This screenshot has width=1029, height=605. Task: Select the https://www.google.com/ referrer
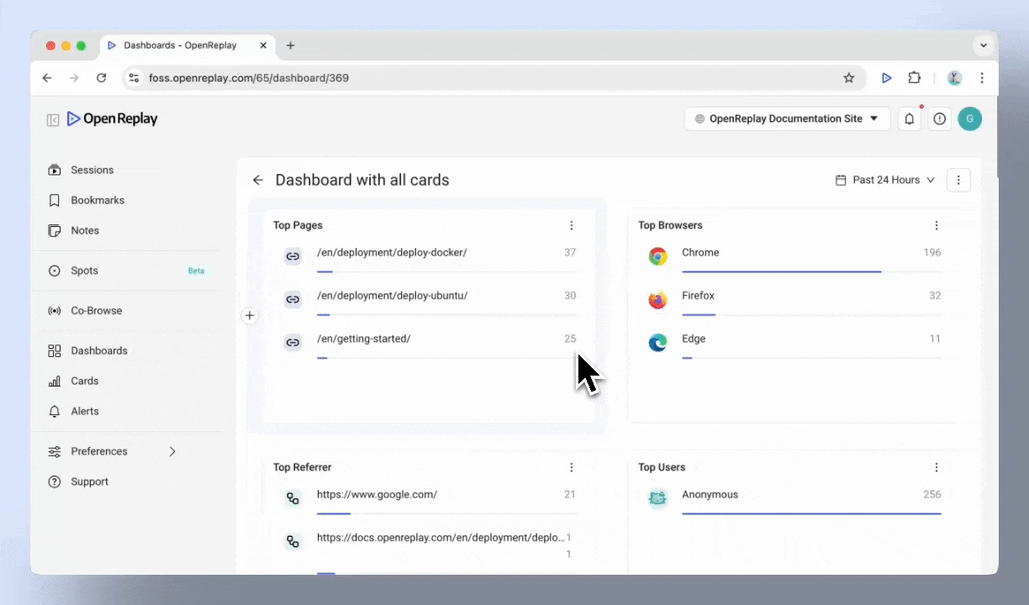coord(377,494)
